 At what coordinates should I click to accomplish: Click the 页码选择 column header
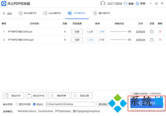pyautogui.click(x=77, y=24)
